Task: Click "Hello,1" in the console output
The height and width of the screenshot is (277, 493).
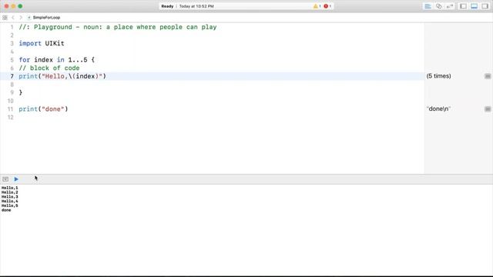Action: pos(10,188)
